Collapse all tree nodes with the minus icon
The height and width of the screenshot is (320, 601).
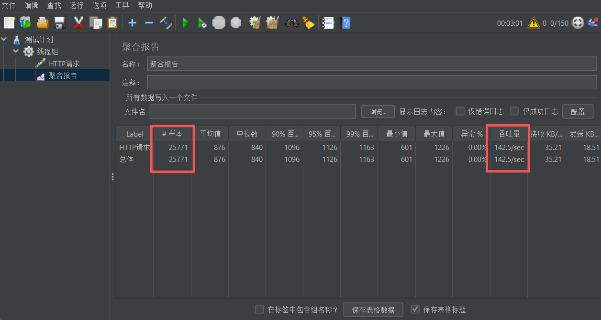pos(149,22)
